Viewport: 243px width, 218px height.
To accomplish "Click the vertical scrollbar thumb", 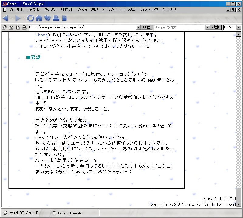I will [239, 194].
